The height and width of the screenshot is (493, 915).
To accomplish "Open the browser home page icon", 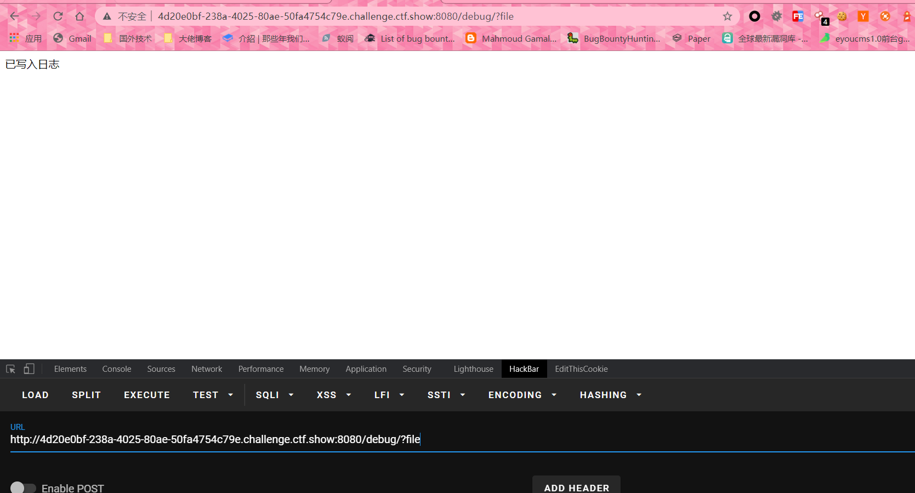I will 80,16.
